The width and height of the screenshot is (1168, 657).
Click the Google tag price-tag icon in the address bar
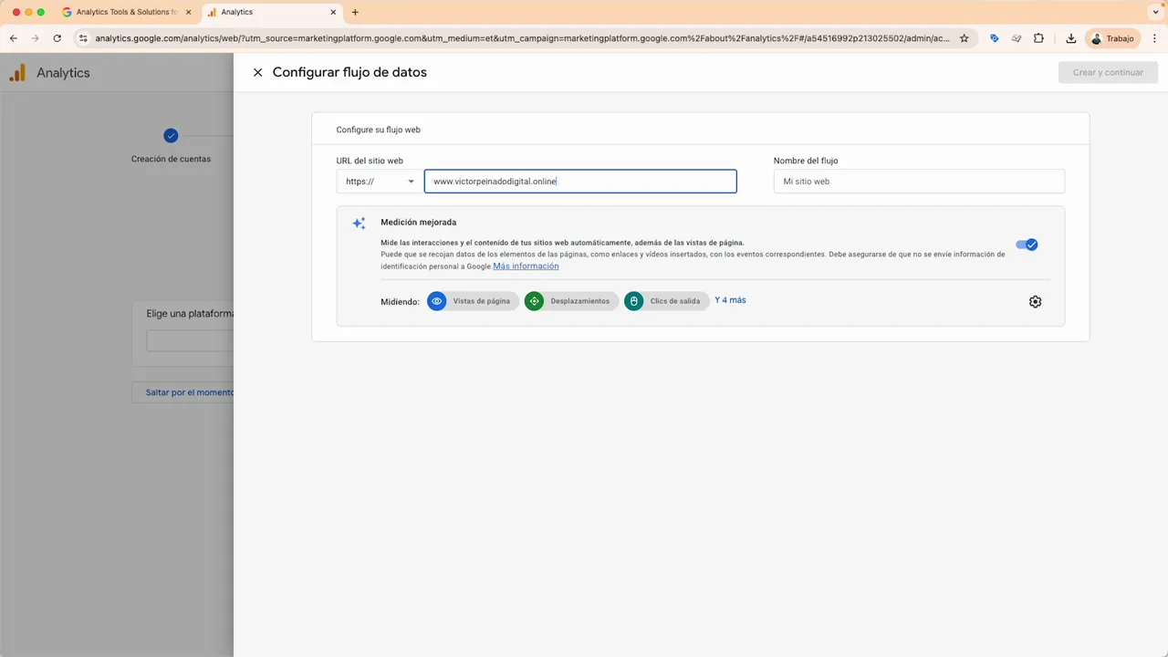coord(994,38)
